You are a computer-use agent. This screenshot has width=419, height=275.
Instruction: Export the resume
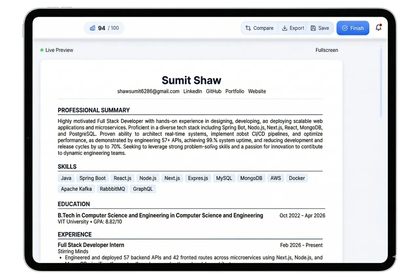tap(293, 28)
